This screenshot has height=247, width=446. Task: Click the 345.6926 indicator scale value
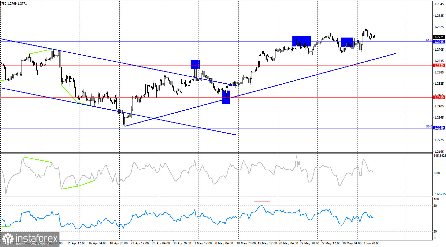pos(440,156)
